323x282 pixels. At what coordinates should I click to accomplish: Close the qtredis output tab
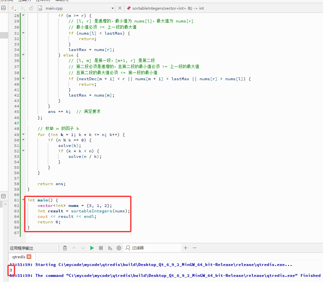tap(29, 257)
